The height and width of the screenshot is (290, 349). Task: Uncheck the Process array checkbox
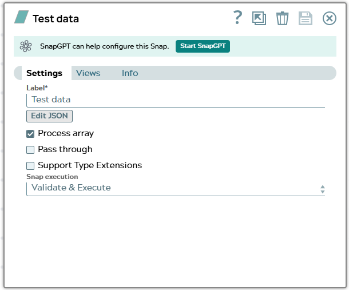point(30,134)
